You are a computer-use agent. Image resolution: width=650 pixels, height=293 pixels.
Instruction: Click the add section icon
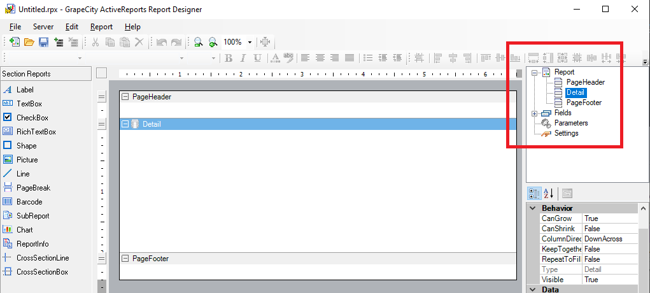59,42
